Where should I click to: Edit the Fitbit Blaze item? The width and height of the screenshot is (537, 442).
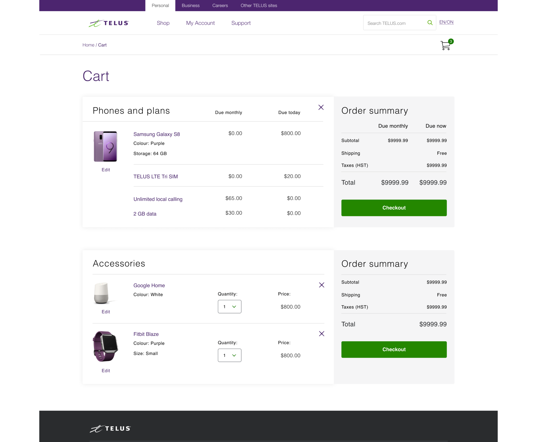(106, 371)
